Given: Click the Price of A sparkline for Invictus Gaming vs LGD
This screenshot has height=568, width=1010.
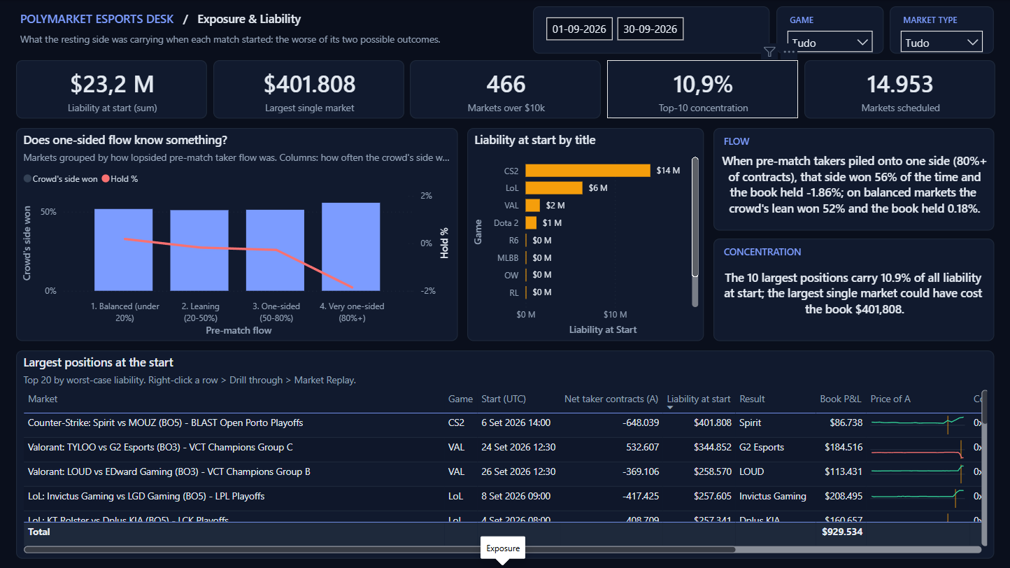Looking at the screenshot, I should (917, 497).
